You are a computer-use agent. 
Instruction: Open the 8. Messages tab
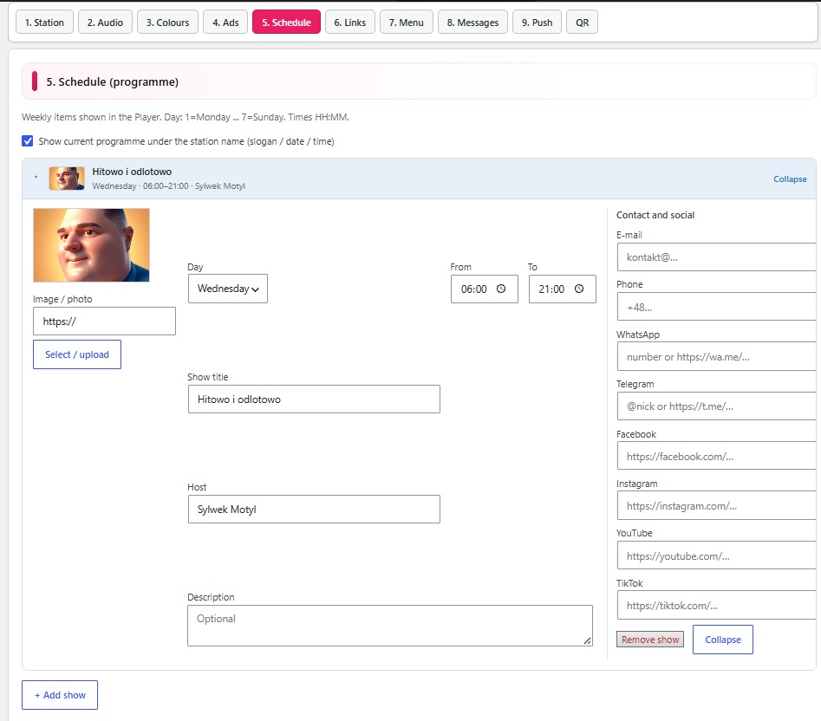coord(472,23)
